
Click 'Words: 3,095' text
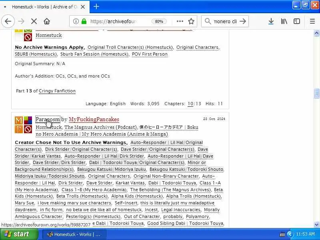coord(145,104)
